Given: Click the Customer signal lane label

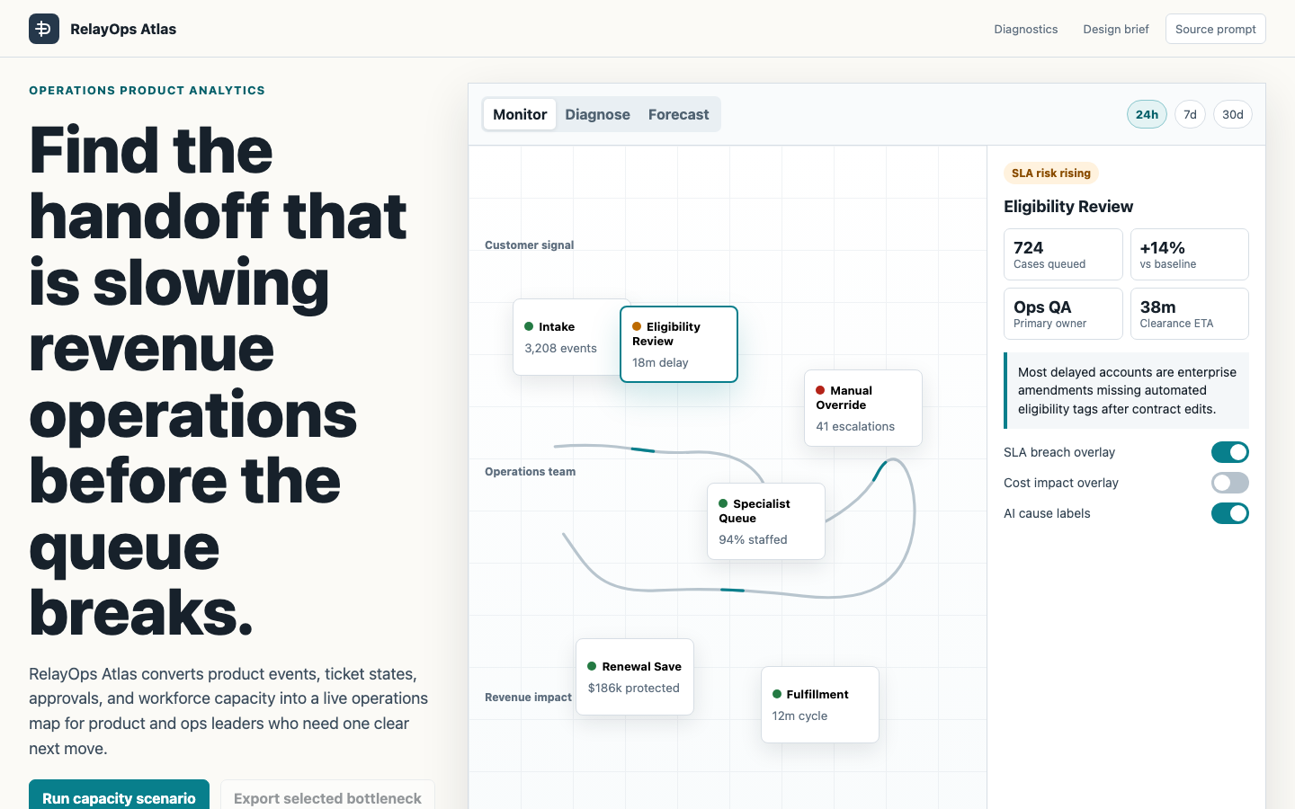Looking at the screenshot, I should click(x=529, y=244).
